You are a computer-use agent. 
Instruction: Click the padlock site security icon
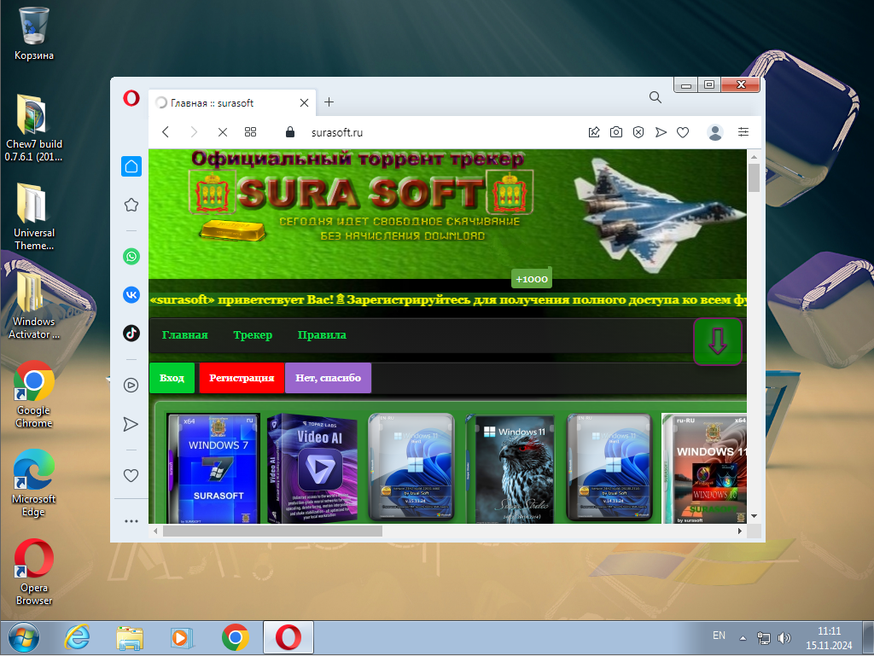290,132
